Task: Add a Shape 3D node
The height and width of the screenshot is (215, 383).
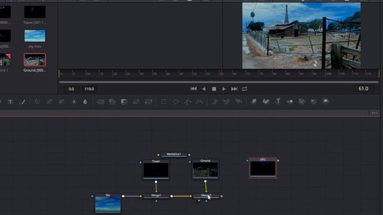Action: point(266,102)
